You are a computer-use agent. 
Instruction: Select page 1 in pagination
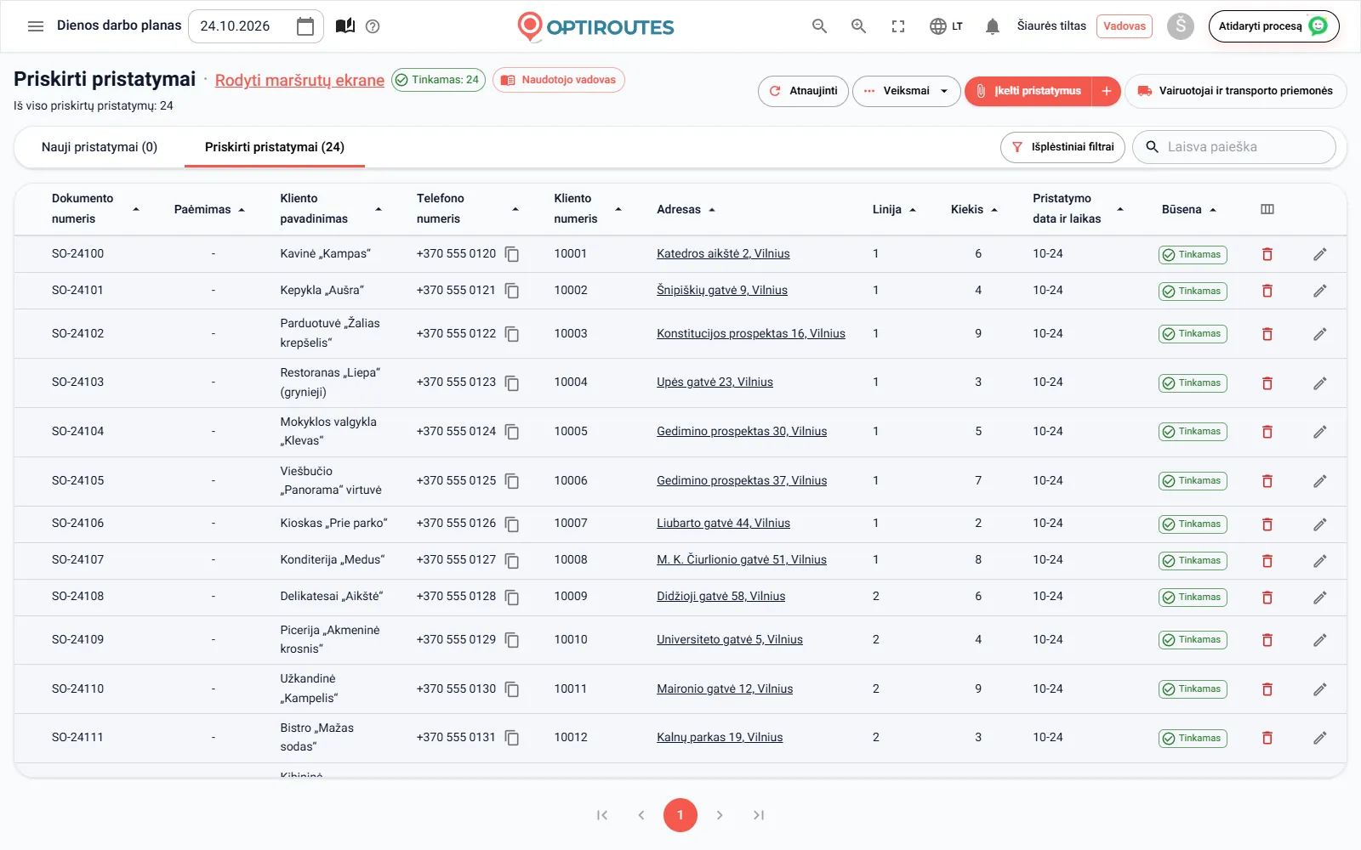pyautogui.click(x=680, y=815)
